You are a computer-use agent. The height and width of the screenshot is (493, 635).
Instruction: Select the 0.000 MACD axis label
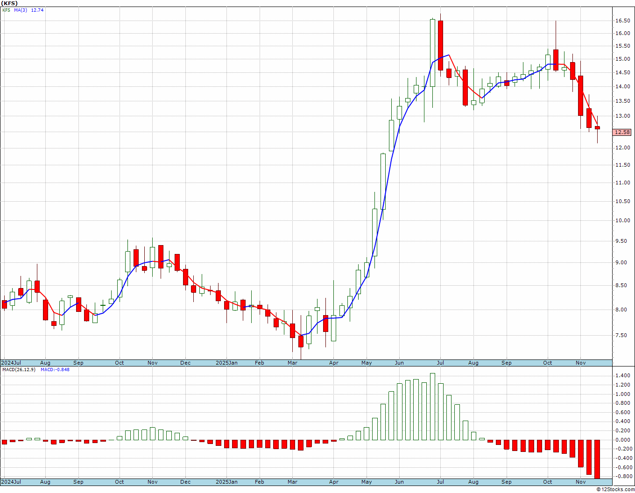point(622,440)
